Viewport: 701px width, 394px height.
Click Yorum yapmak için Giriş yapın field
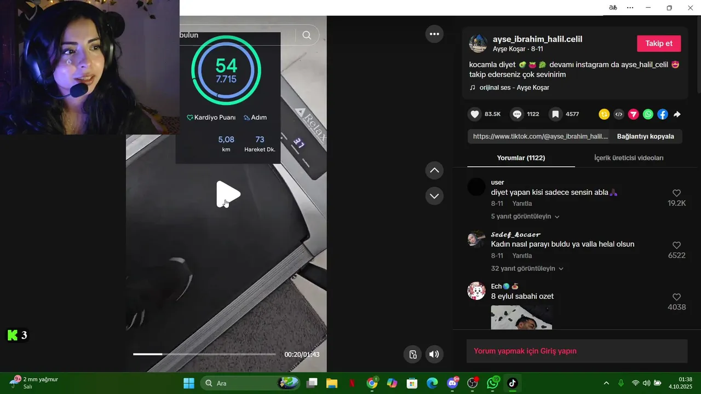(577, 351)
